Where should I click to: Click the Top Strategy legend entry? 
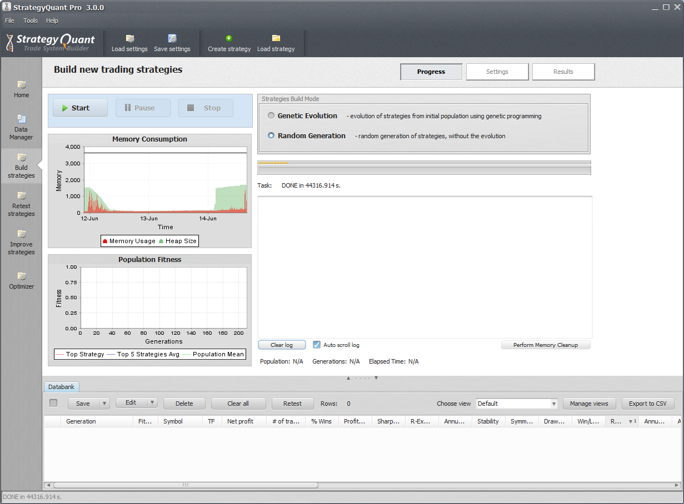(x=80, y=354)
